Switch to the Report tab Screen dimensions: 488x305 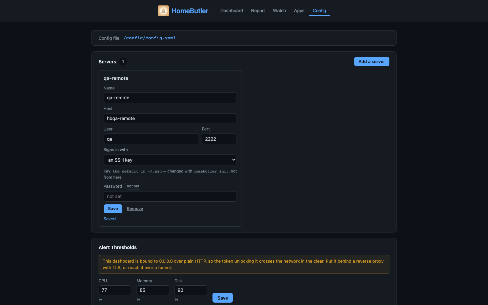pos(258,11)
